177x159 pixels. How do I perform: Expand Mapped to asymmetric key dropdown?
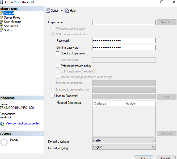(x=153, y=90)
